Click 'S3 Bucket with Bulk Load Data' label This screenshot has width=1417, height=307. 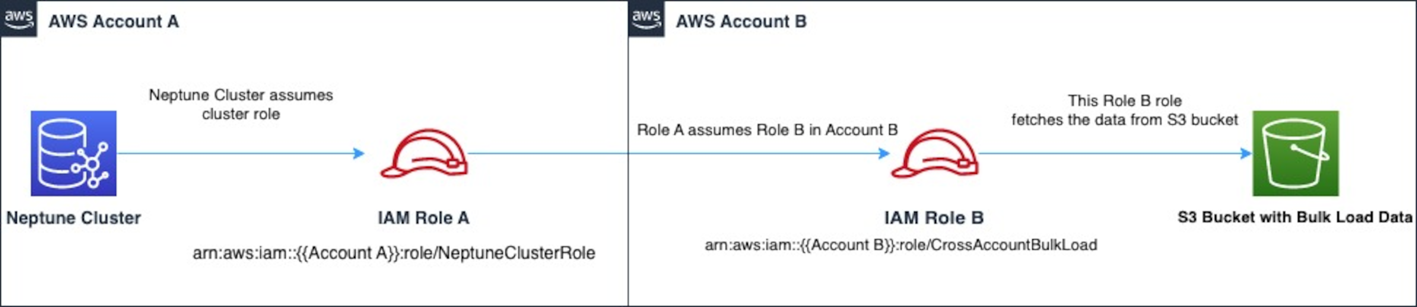tap(1295, 217)
